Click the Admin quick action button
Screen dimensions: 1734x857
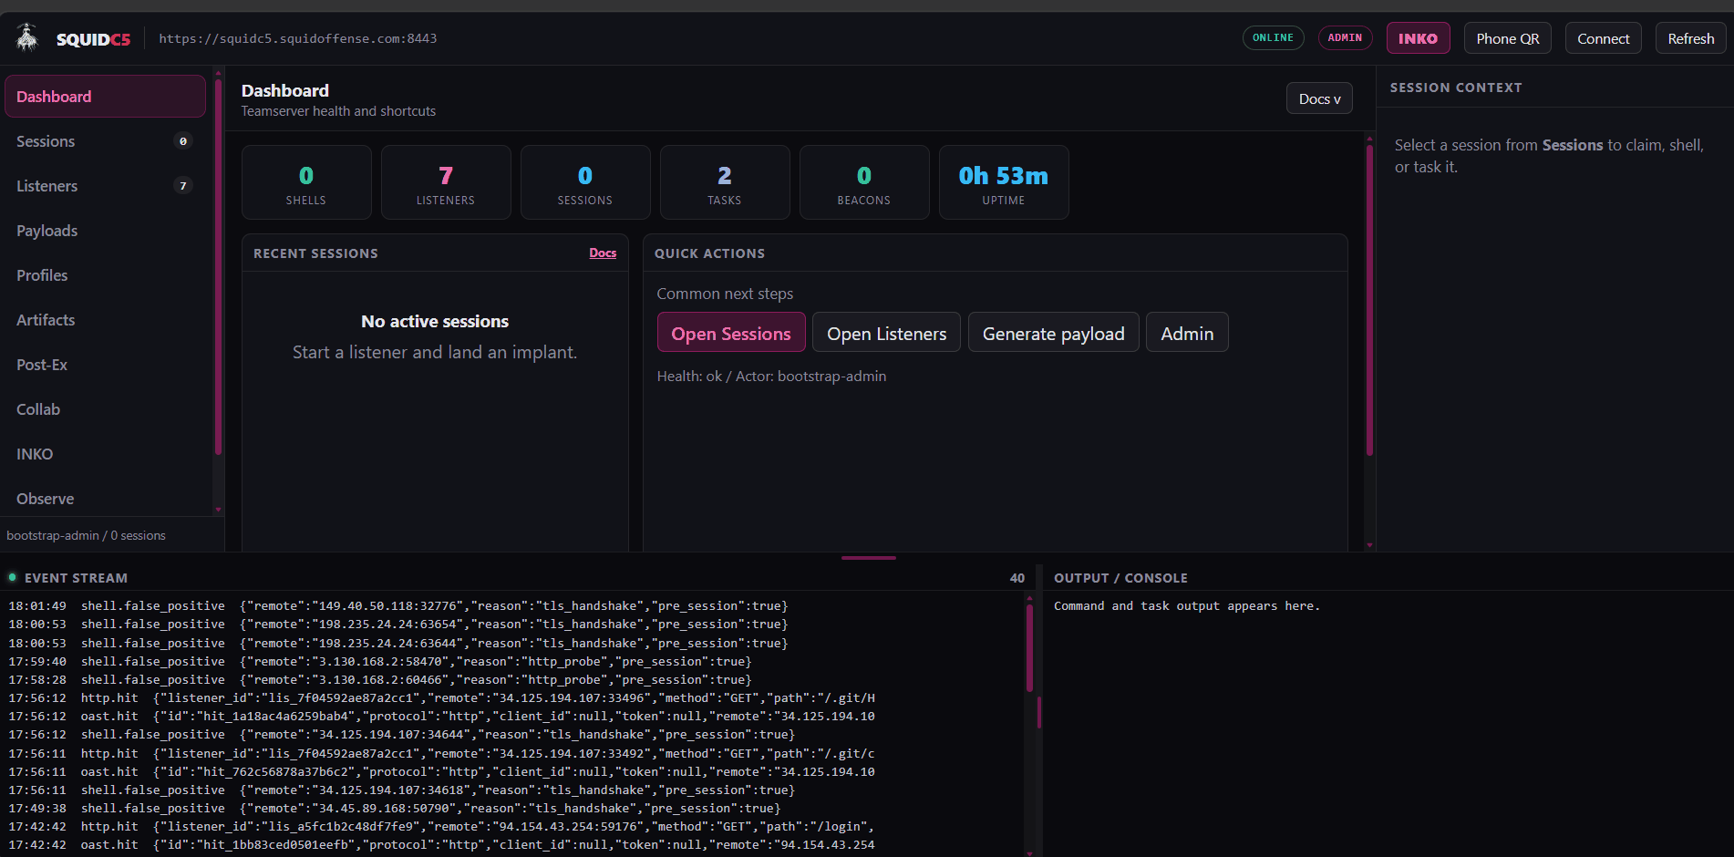(1187, 334)
